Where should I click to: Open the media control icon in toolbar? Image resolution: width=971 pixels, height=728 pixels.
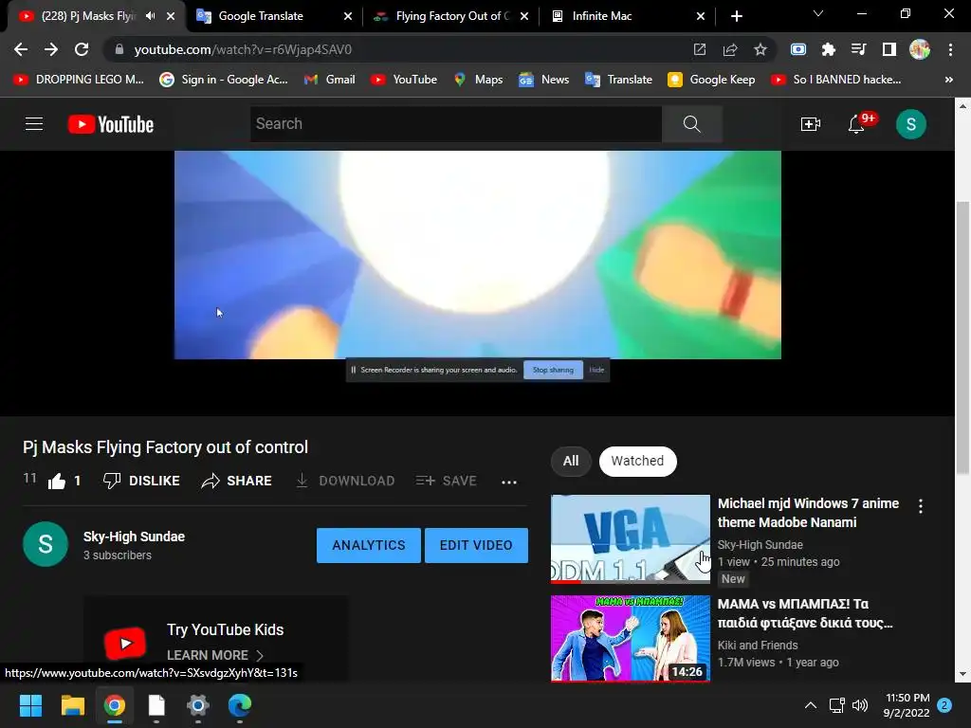[859, 49]
